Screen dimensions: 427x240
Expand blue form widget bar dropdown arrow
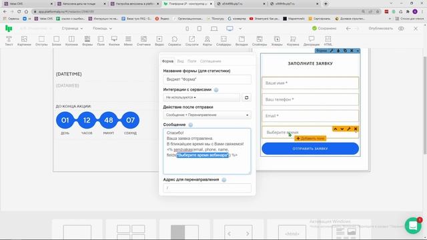[x=358, y=51]
